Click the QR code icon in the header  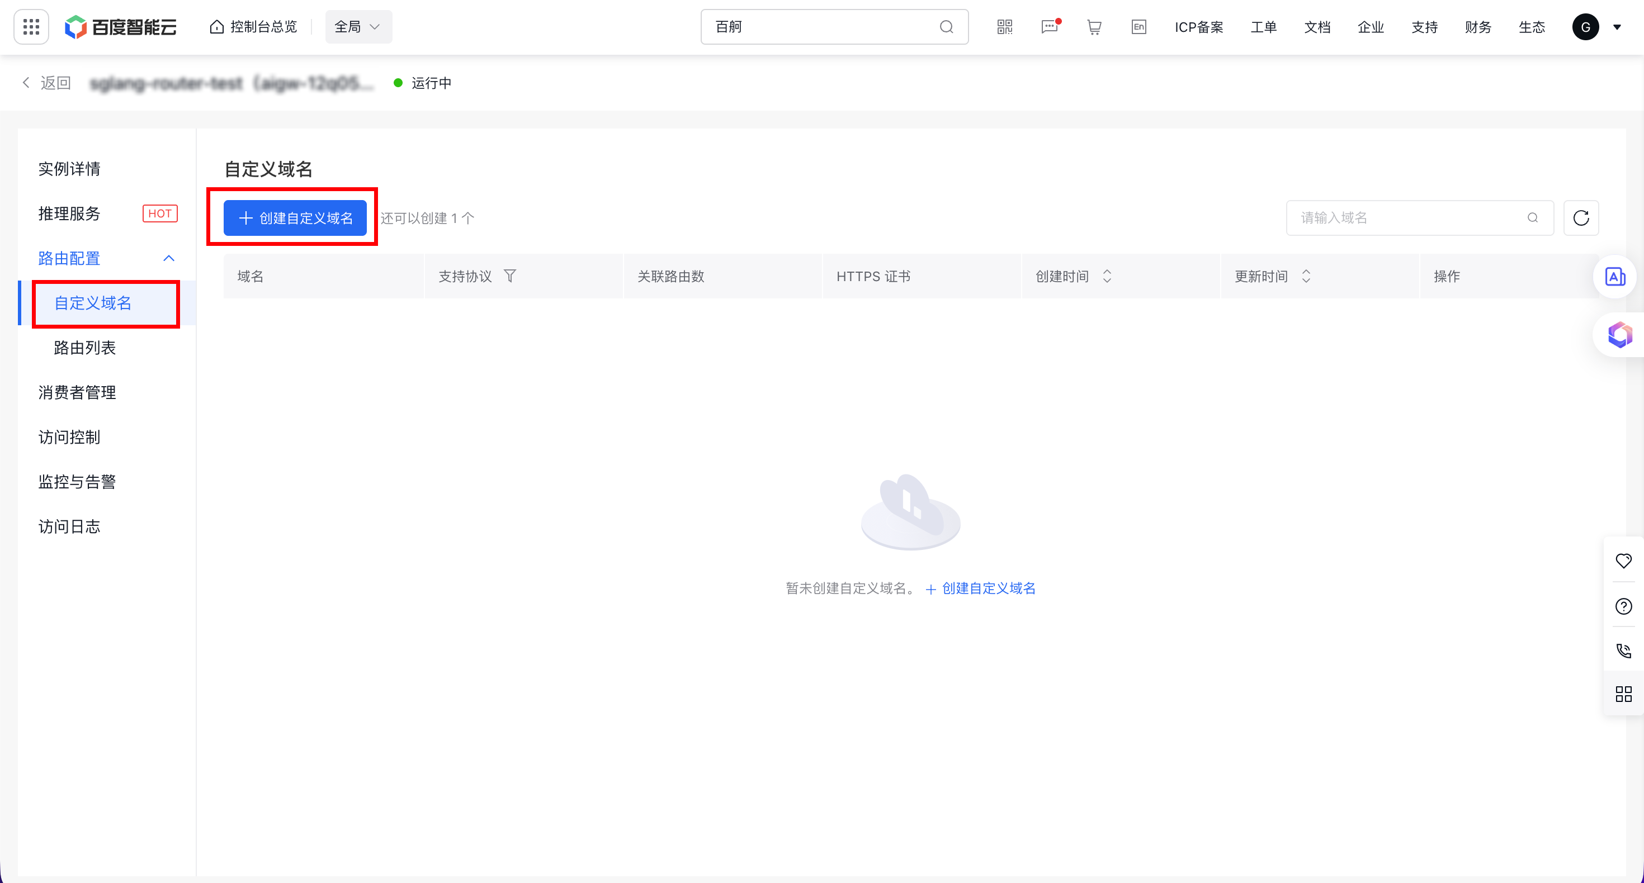[1004, 27]
